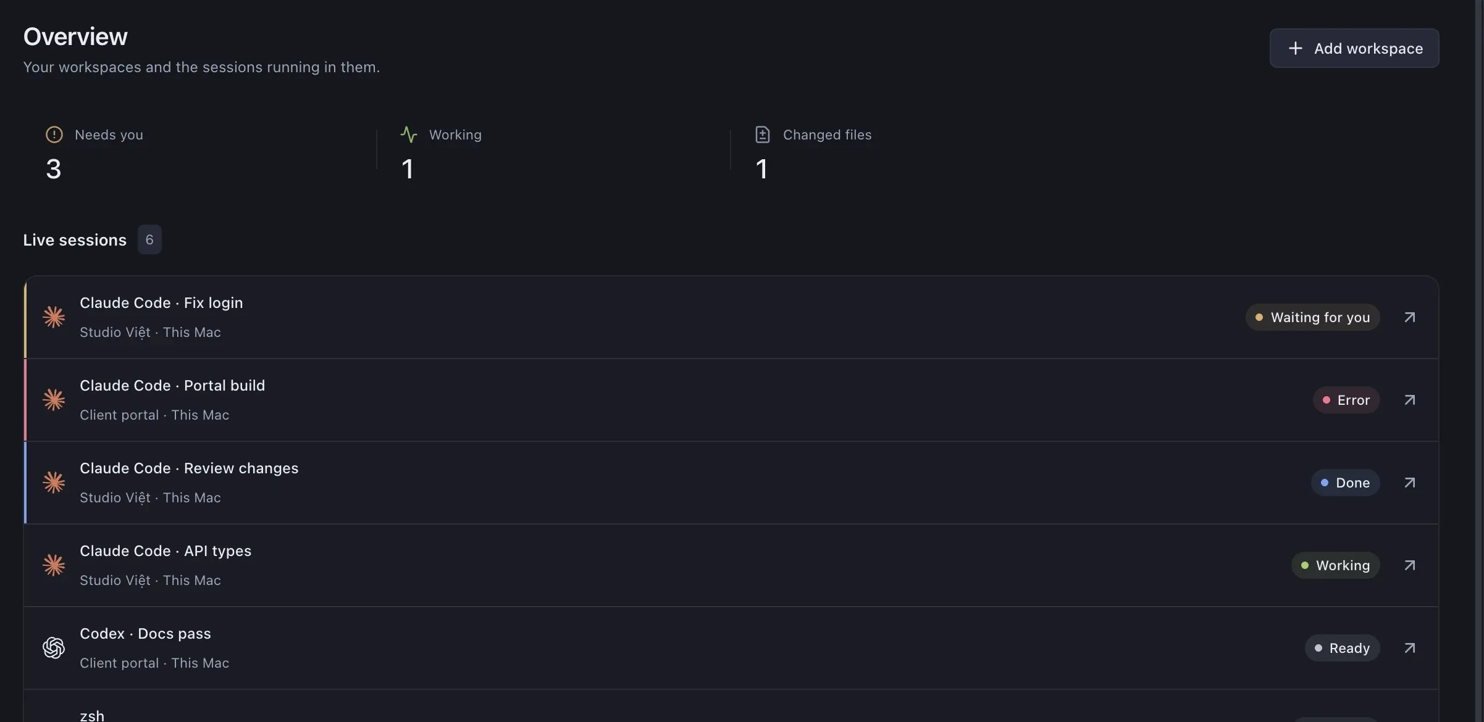Click the Working count under the Working label
Image resolution: width=1484 pixels, height=722 pixels.
408,169
